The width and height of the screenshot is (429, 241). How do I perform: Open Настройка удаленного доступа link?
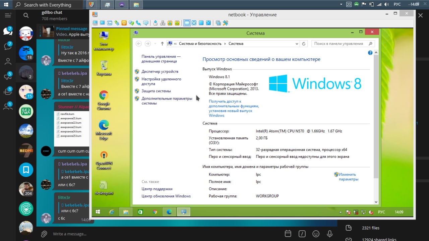[x=161, y=81]
